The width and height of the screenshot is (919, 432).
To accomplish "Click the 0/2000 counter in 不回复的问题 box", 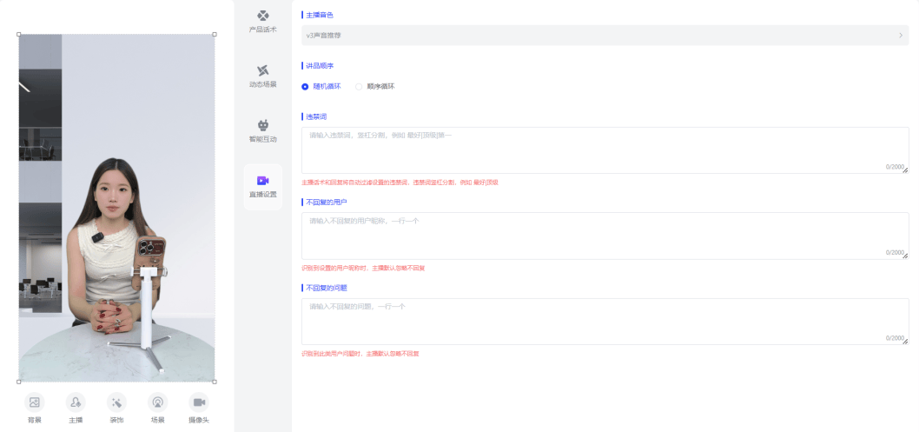I will coord(895,338).
